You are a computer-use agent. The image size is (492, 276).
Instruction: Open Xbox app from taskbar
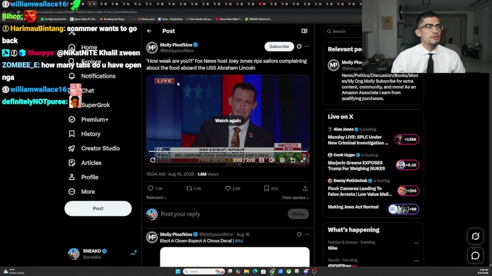(x=289, y=271)
